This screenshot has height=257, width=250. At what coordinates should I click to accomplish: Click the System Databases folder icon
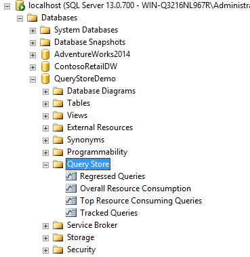[45, 30]
